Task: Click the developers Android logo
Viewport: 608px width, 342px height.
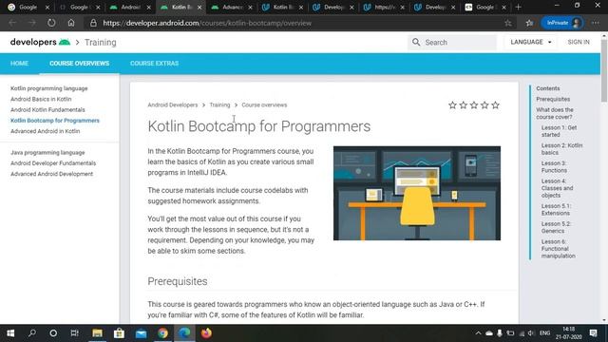Action: pyautogui.click(x=40, y=42)
